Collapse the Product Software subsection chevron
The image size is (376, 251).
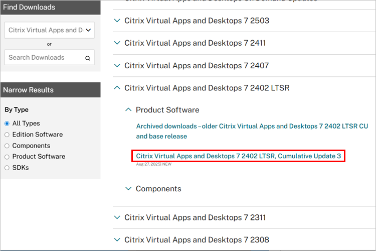[x=128, y=110]
